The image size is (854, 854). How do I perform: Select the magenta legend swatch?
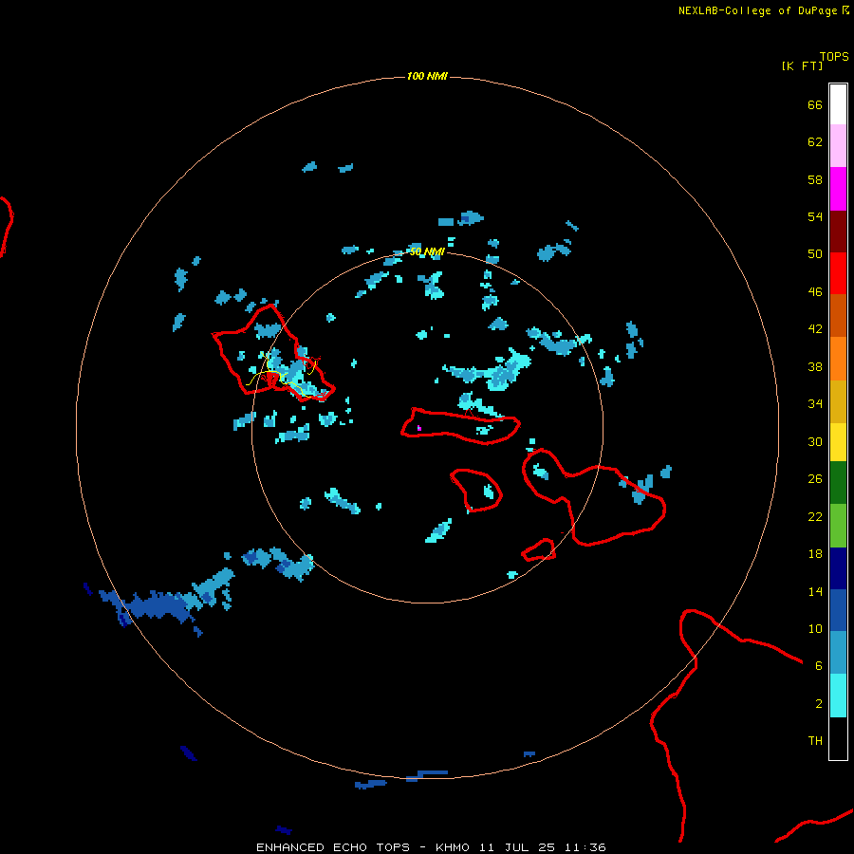[838, 189]
